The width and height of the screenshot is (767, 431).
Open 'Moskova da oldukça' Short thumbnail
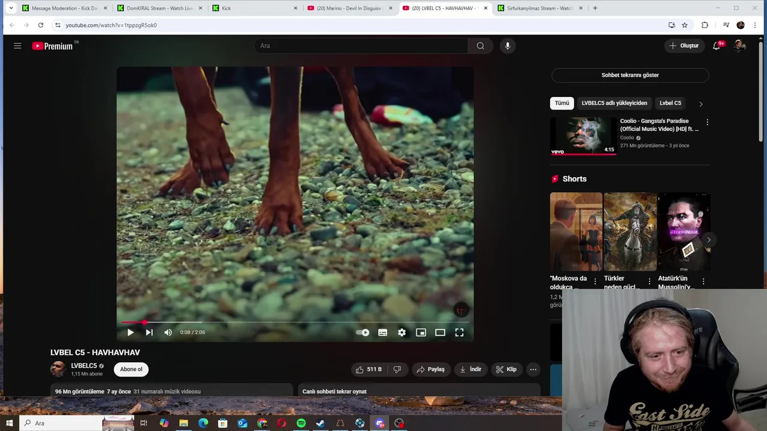[576, 232]
